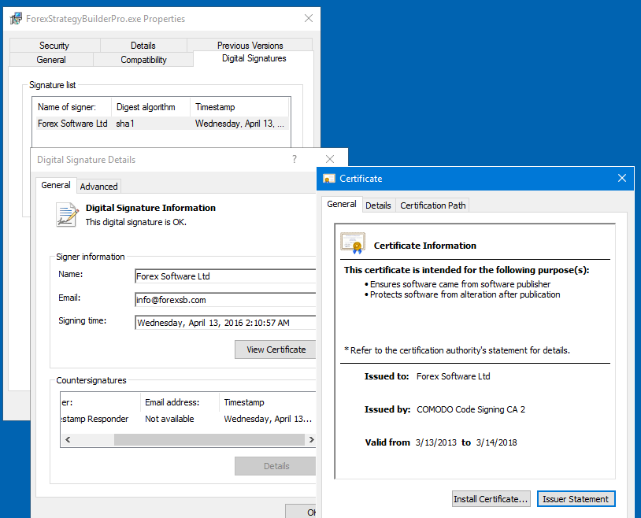The image size is (641, 518).
Task: Click the Install Certificate button
Action: click(491, 498)
